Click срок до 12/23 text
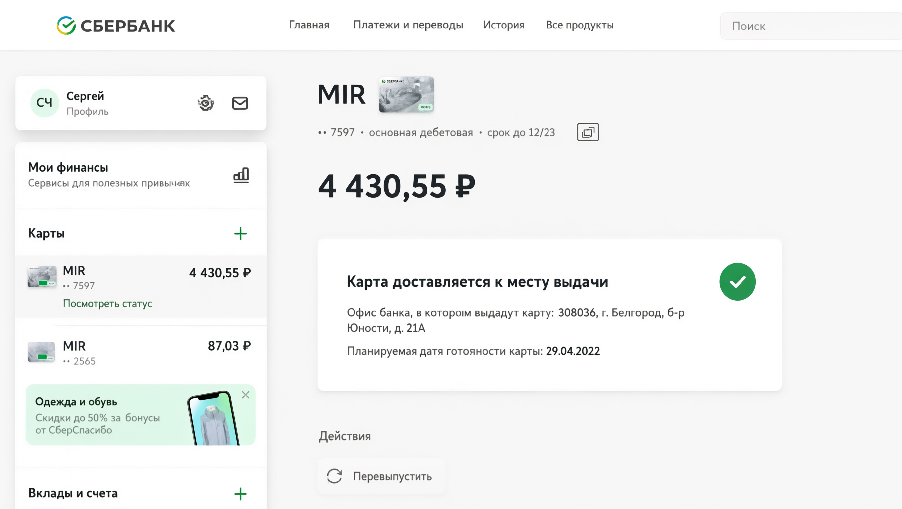 click(521, 132)
